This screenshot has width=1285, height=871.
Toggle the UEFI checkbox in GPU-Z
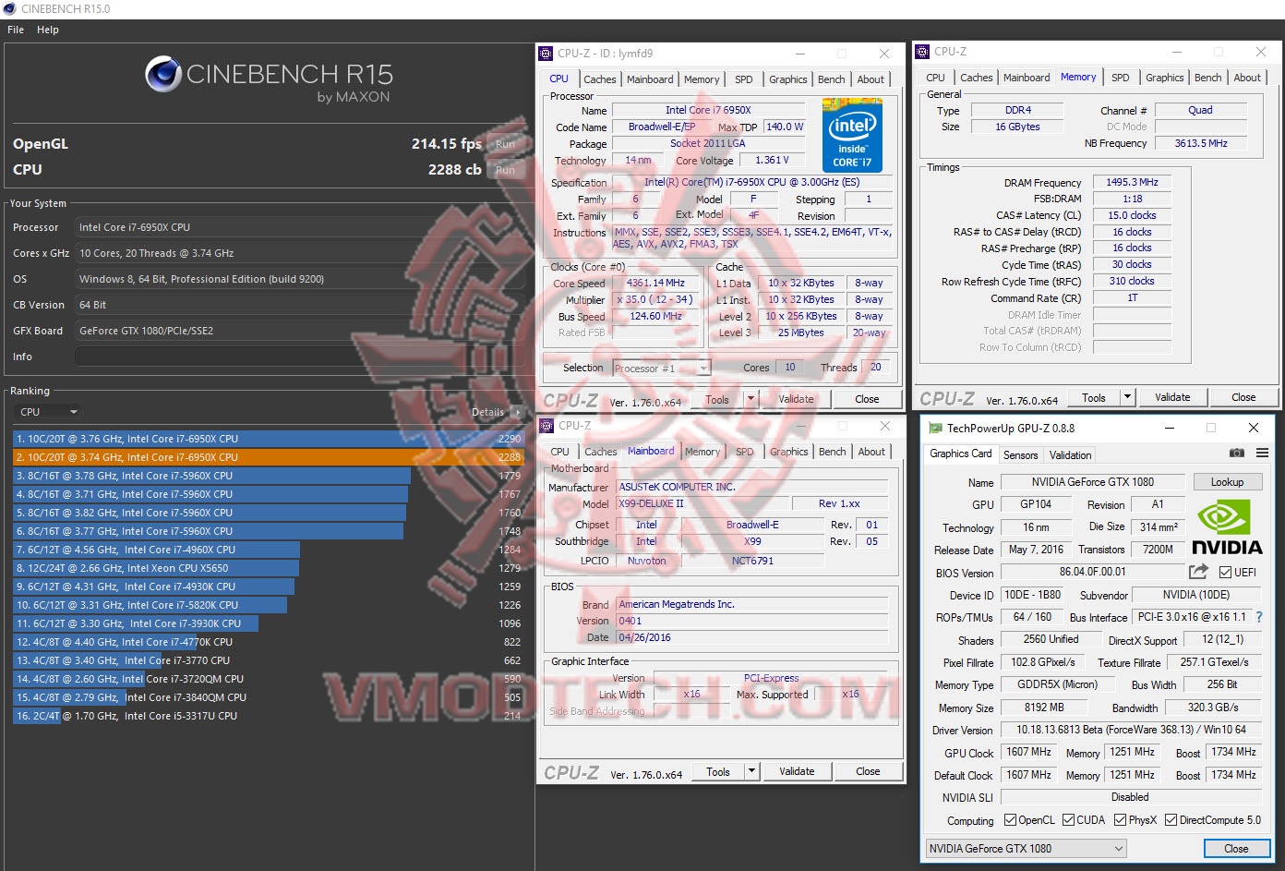[1226, 573]
